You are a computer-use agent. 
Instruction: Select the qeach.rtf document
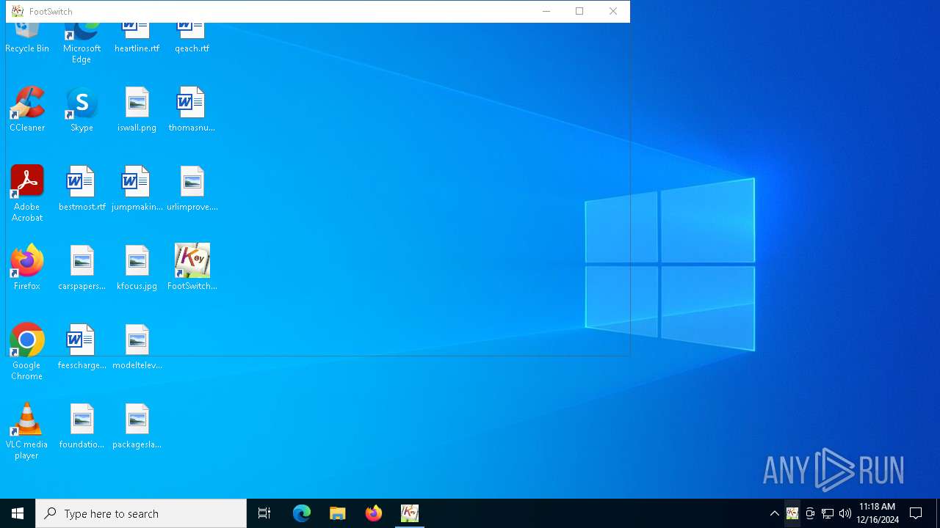coord(192,38)
